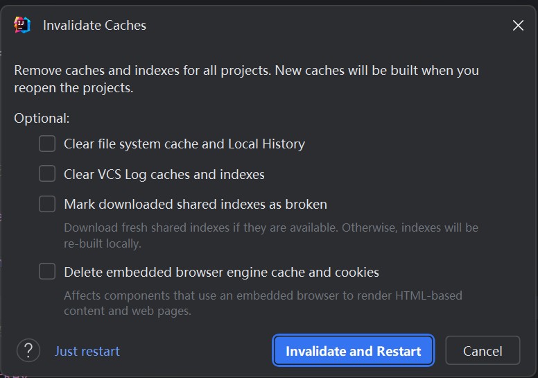Open help via the question mark icon
This screenshot has width=538, height=378.
(28, 350)
